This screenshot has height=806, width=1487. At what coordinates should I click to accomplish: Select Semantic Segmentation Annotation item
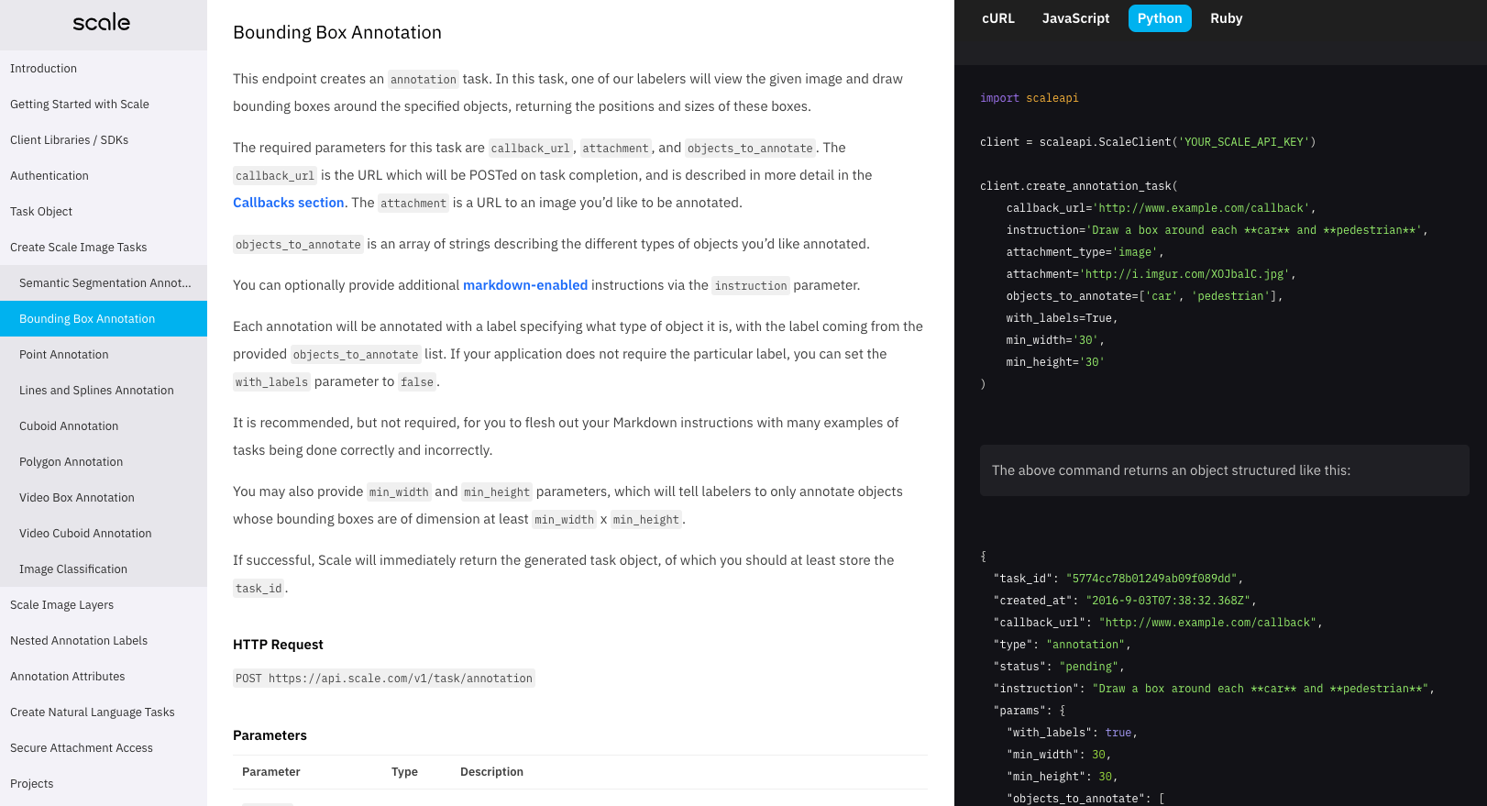[104, 283]
